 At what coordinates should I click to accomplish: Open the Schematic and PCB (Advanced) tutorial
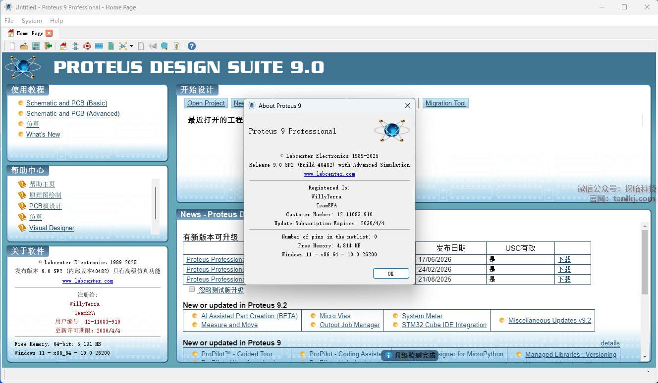tap(73, 113)
